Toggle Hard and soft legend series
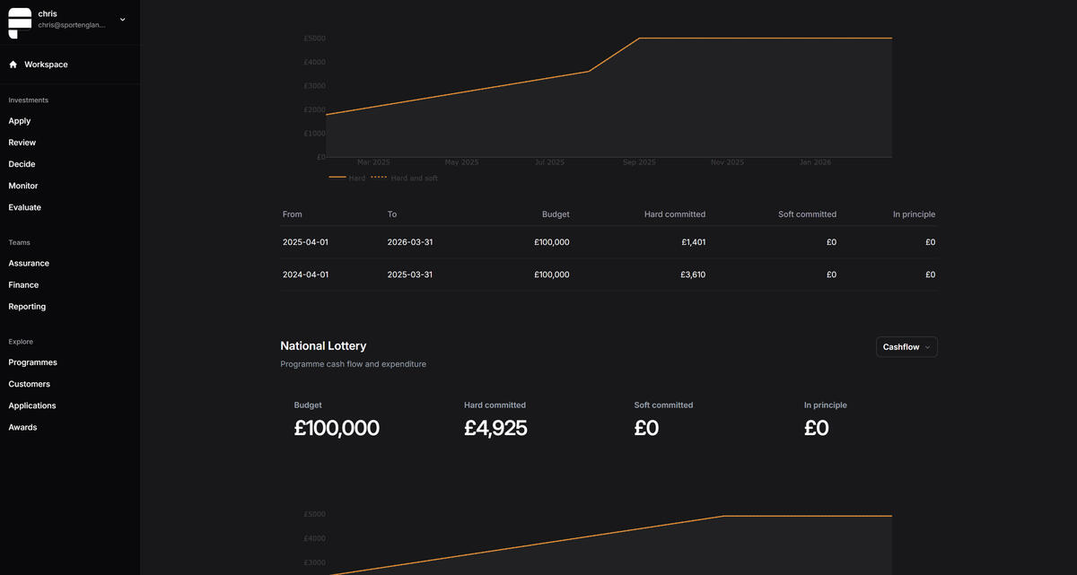 (405, 179)
